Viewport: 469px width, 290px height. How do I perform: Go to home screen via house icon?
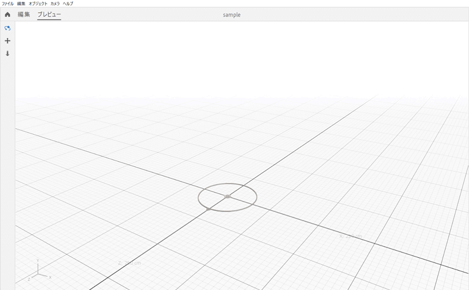pyautogui.click(x=8, y=14)
